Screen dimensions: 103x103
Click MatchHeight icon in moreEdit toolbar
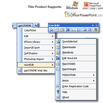pyautogui.click(x=78, y=30)
